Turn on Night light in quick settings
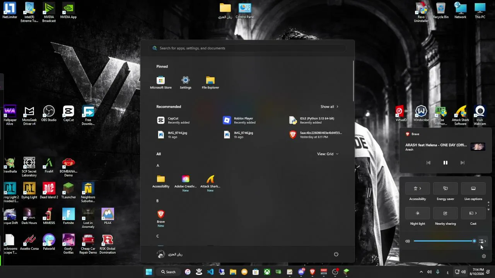This screenshot has height=278, width=495. 418,213
